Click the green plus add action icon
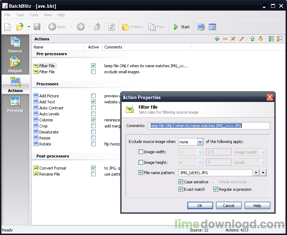This screenshot has width=287, height=235. pyautogui.click(x=217, y=39)
